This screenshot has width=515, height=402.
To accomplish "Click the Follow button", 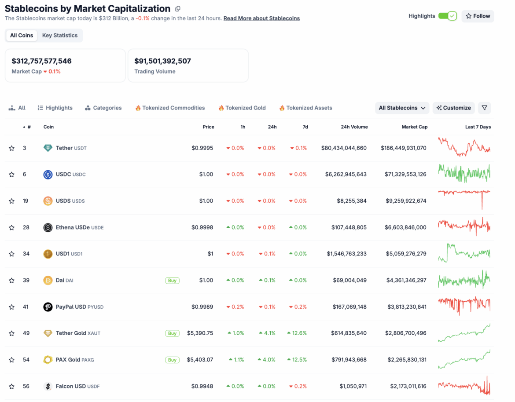I will (x=478, y=15).
